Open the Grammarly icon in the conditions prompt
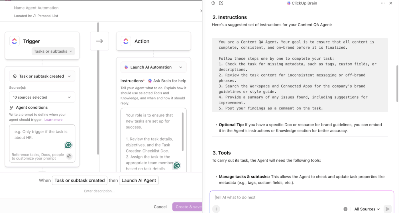 coord(68,145)
